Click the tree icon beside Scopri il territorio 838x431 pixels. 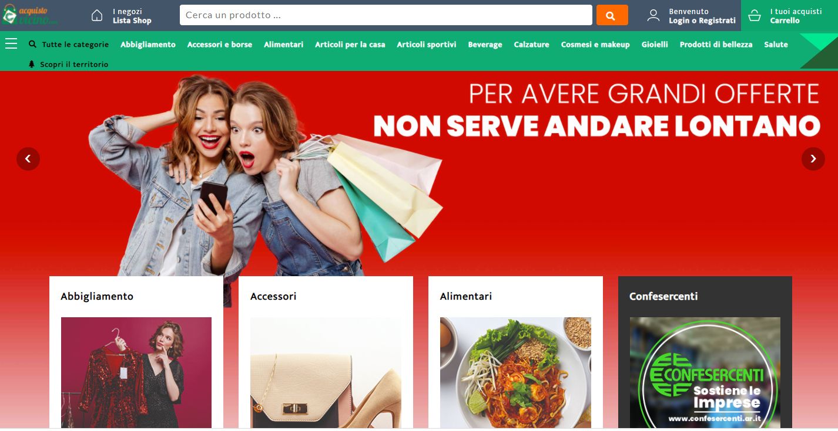pyautogui.click(x=32, y=64)
